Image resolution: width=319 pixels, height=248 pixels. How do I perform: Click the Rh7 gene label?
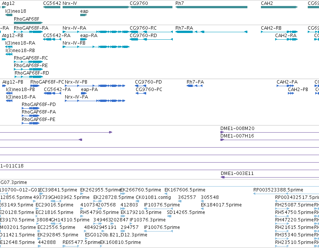[180, 3]
